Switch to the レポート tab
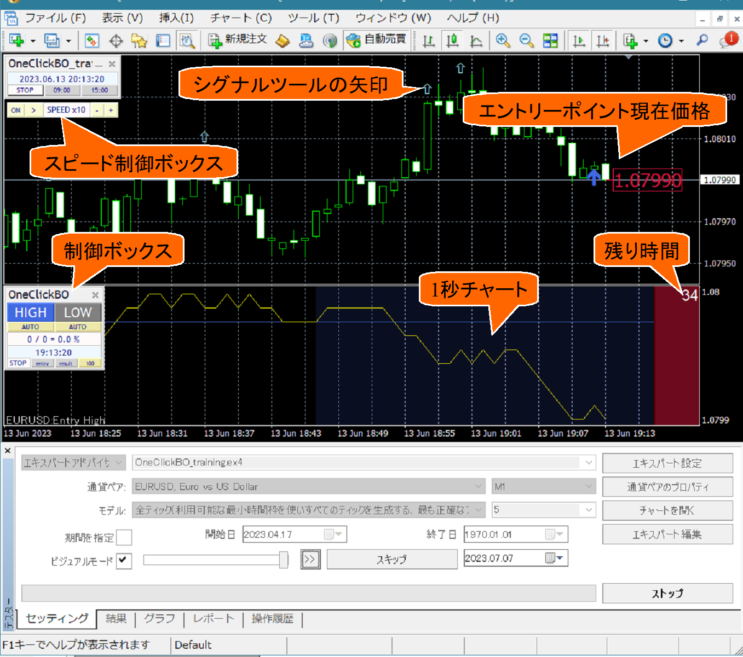Viewport: 743px width, 657px height. click(214, 619)
